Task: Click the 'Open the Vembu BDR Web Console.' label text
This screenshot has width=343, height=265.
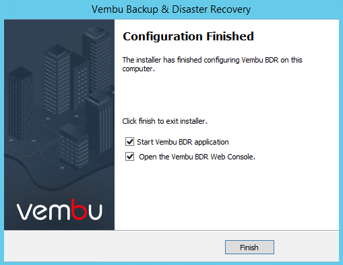Action: 197,157
